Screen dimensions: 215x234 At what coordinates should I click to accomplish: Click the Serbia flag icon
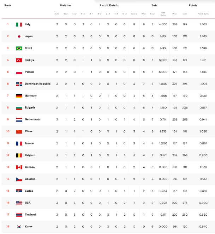point(19,191)
